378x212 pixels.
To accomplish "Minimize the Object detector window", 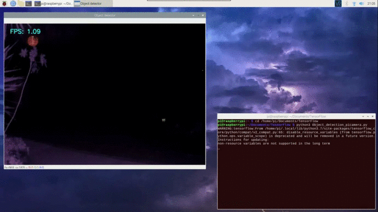I will click(193, 15).
